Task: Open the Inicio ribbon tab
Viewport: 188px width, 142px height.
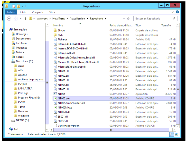Action: 23,12
